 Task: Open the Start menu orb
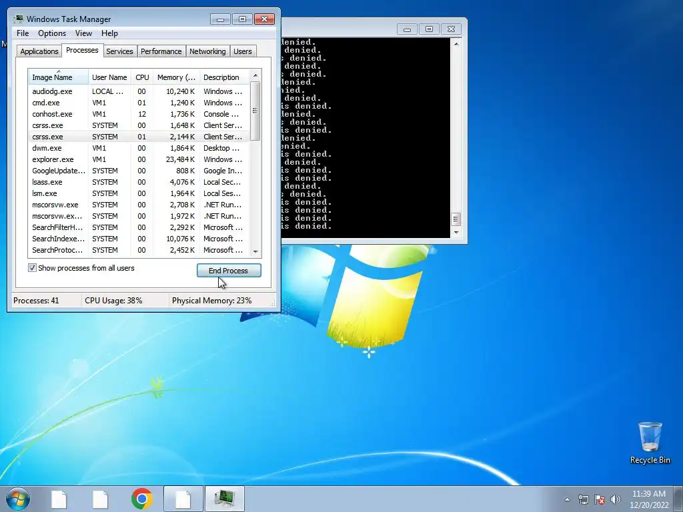click(x=18, y=499)
